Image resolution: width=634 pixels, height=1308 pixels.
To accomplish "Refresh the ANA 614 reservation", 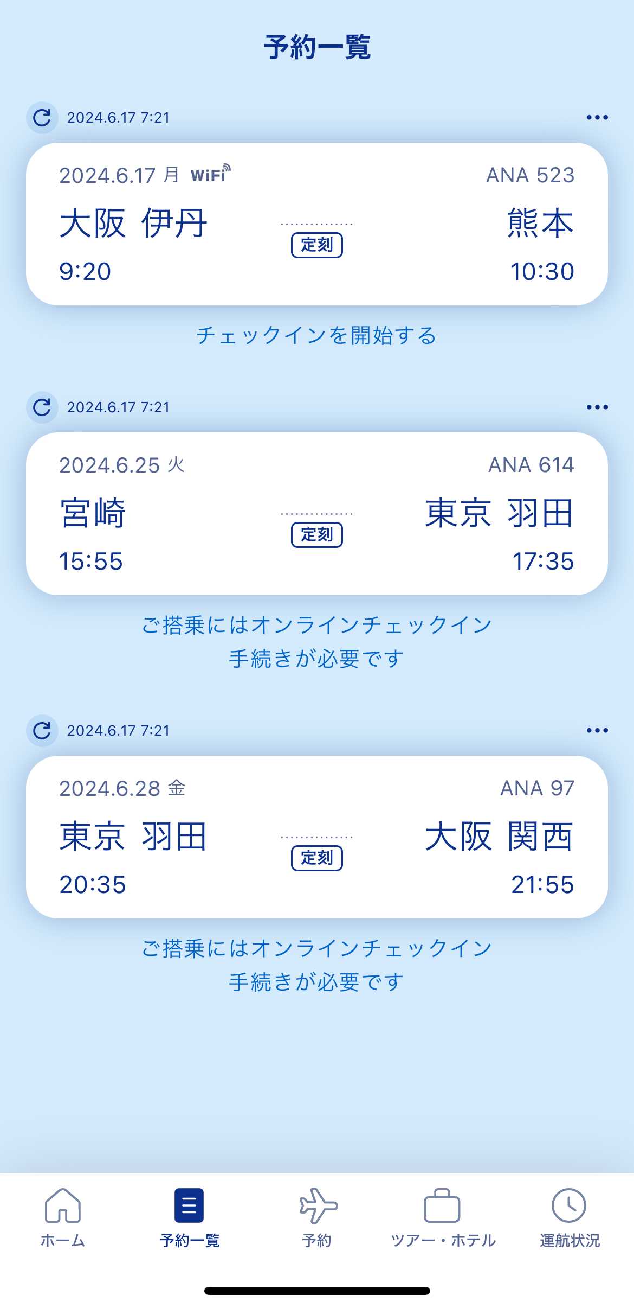I will click(x=42, y=407).
